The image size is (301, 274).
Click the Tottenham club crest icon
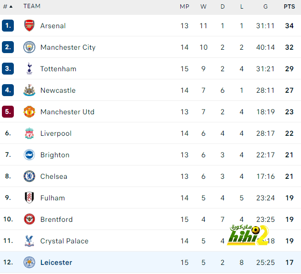pyautogui.click(x=30, y=69)
